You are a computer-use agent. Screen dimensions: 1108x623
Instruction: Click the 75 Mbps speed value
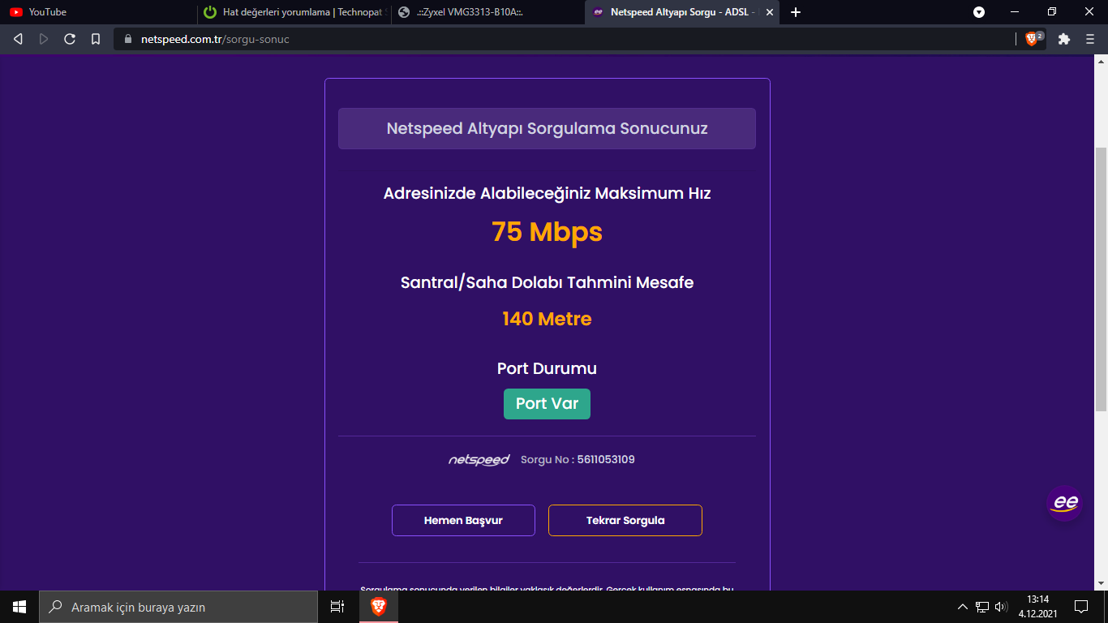[547, 232]
